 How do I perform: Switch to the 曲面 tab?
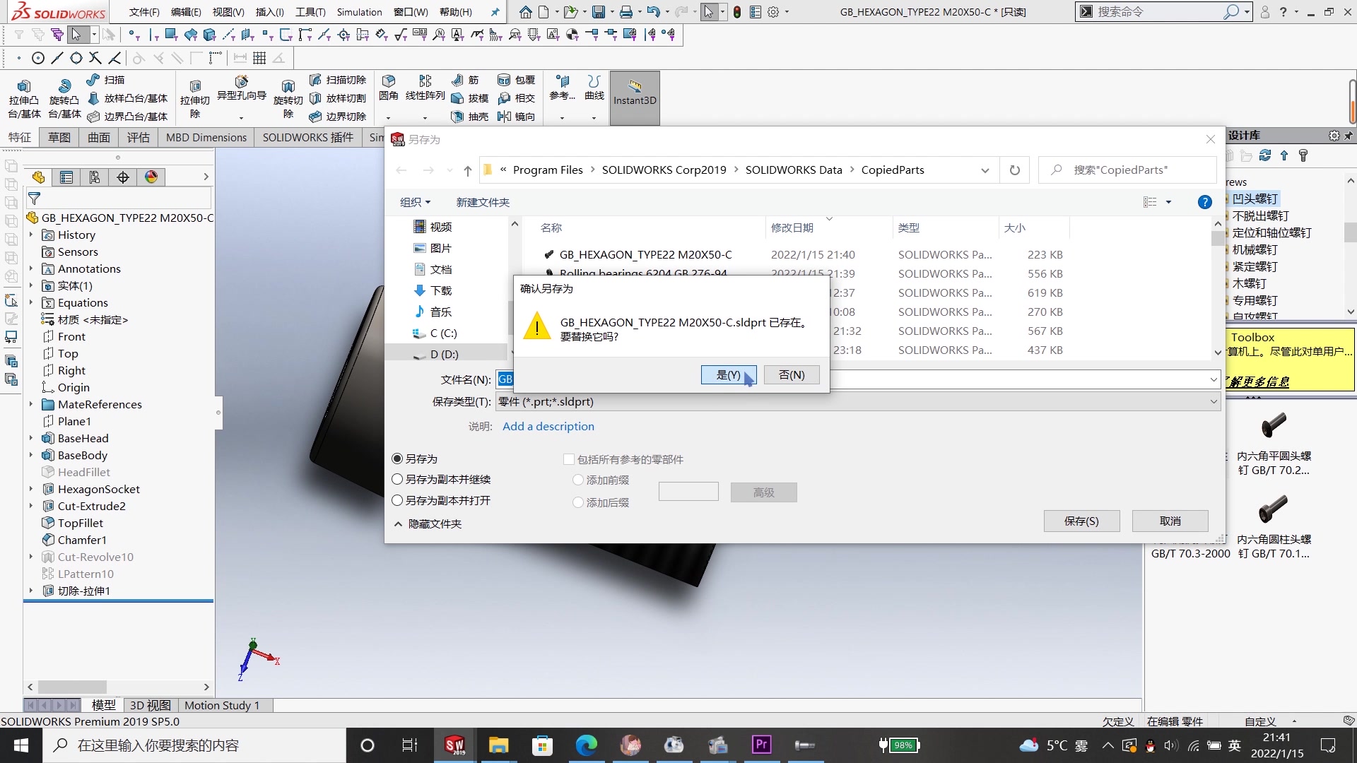click(x=100, y=137)
